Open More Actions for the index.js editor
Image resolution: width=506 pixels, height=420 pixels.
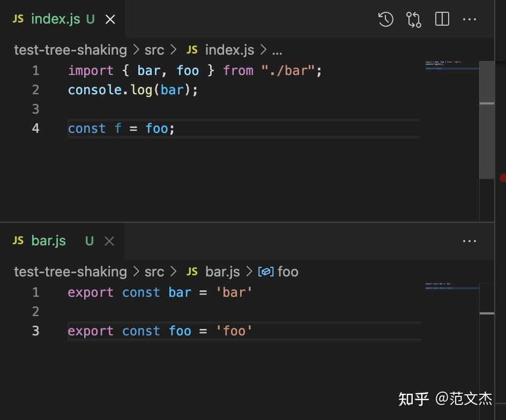[x=469, y=19]
